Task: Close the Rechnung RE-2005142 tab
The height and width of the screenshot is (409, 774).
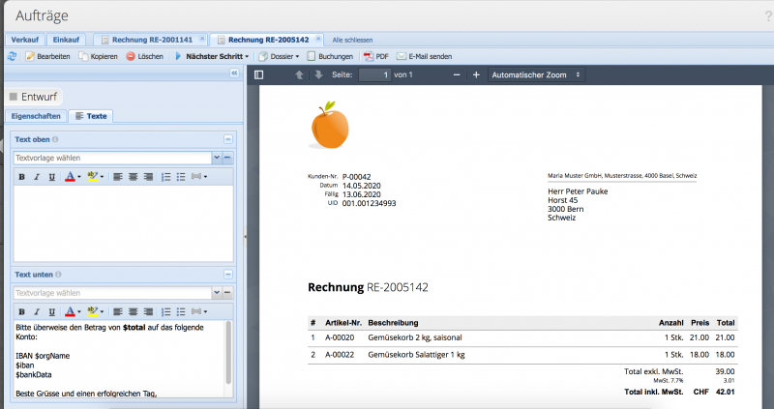Action: coord(318,39)
